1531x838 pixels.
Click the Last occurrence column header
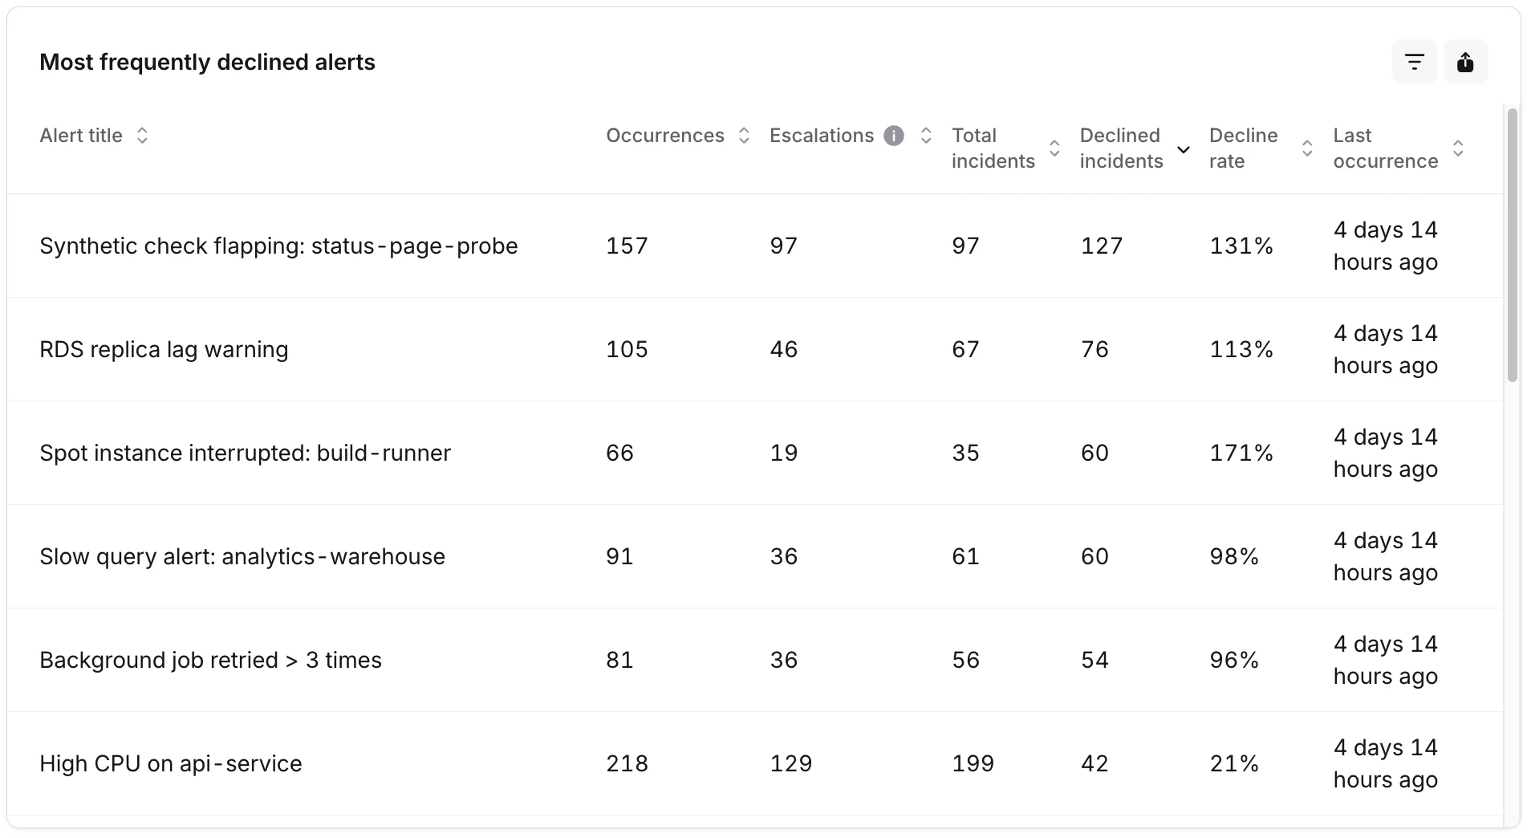pos(1386,148)
